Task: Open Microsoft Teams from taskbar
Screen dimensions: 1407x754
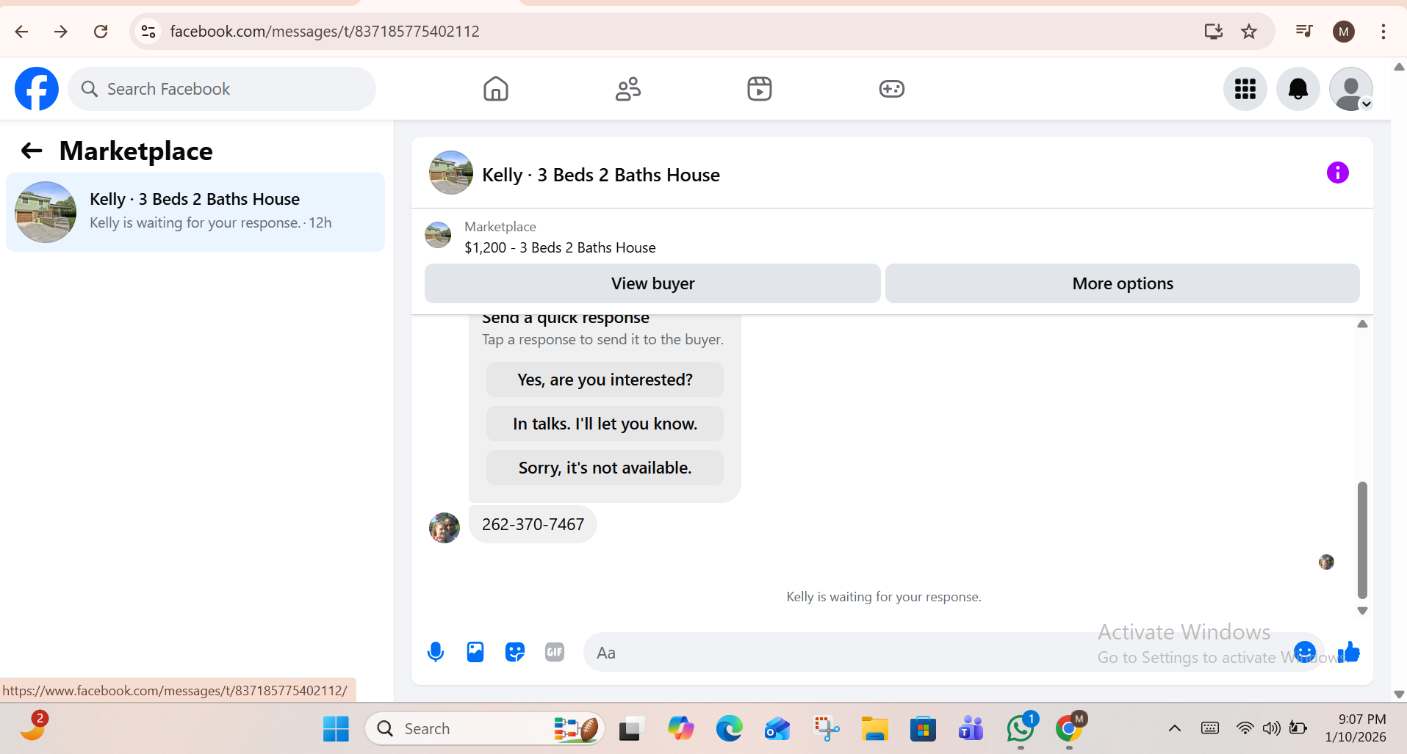Action: point(971,728)
